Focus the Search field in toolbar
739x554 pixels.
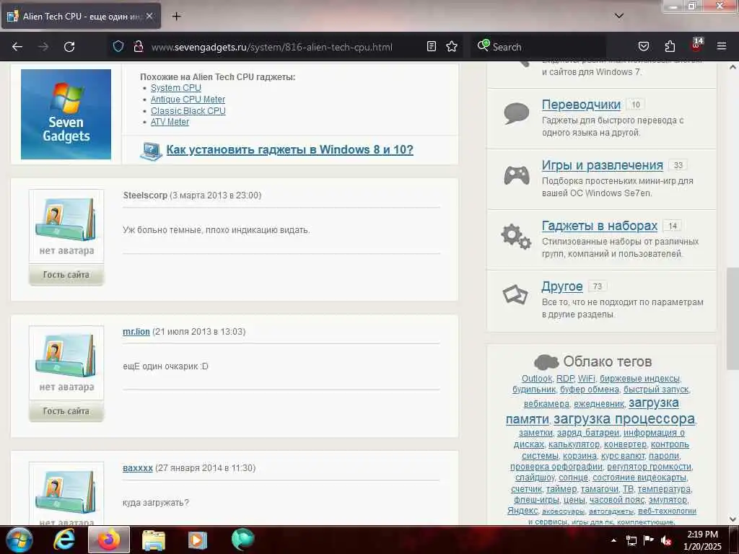pos(540,47)
